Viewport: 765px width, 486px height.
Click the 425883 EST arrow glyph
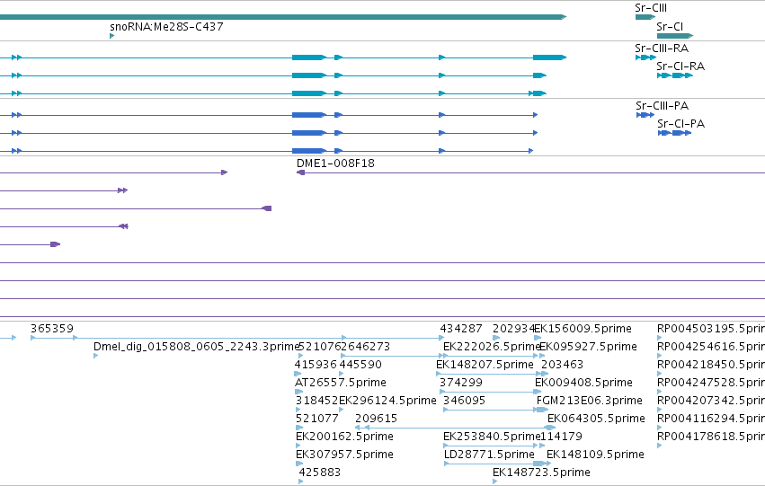pos(301,482)
